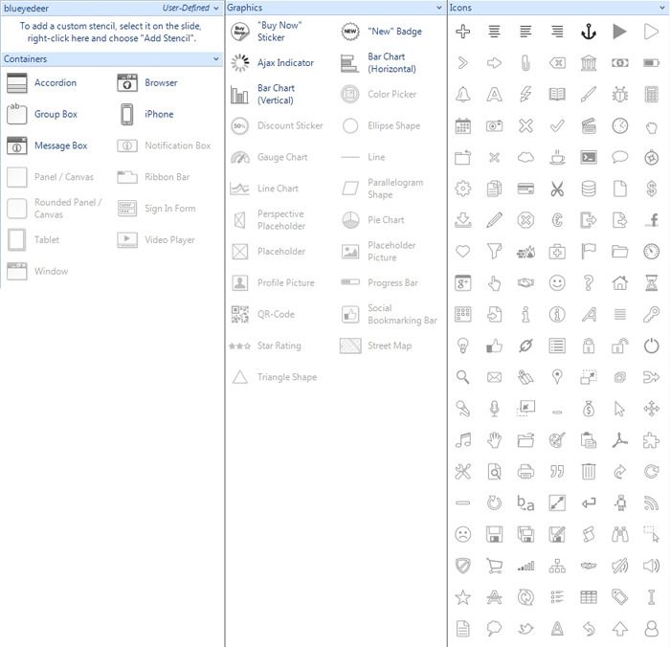This screenshot has width=670, height=647.
Task: Select the Perspective Placeholder graphic
Action: pyautogui.click(x=268, y=220)
